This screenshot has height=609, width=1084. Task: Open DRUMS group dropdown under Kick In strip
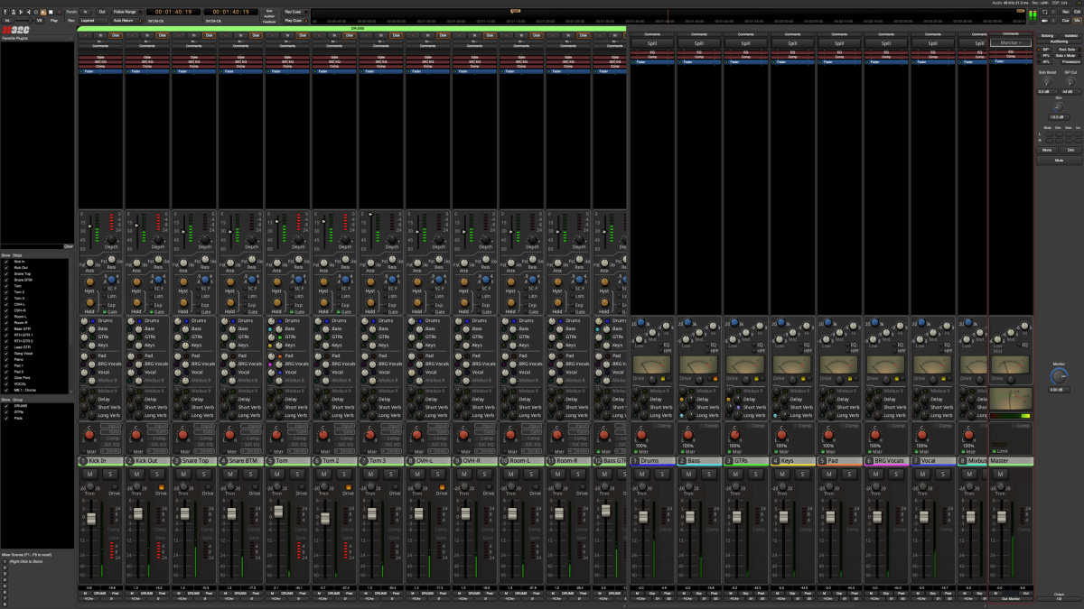pyautogui.click(x=100, y=593)
